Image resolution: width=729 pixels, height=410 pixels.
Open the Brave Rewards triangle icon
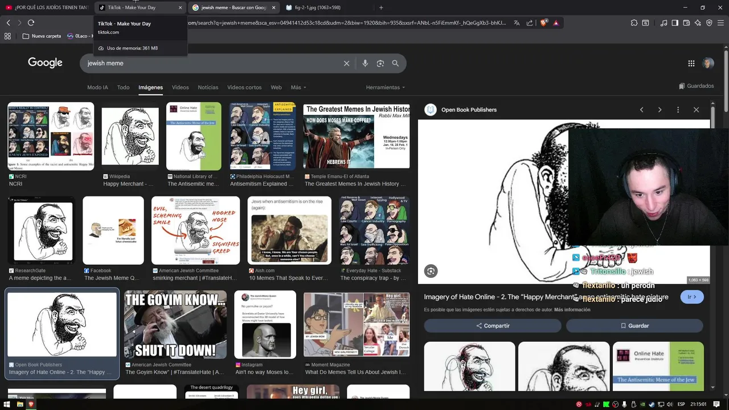point(556,23)
